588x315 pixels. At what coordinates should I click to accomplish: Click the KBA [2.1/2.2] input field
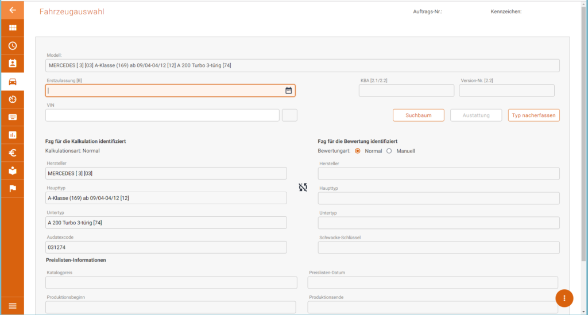[407, 91]
